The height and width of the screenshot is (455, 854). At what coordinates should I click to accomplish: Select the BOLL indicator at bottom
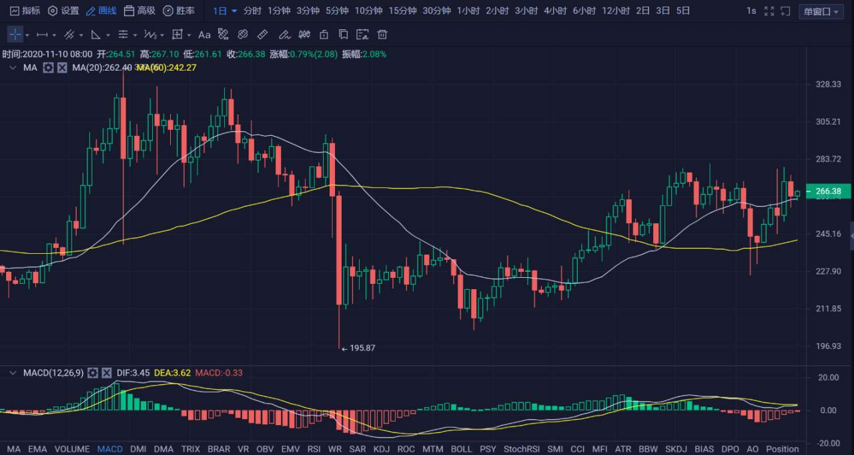click(x=461, y=449)
